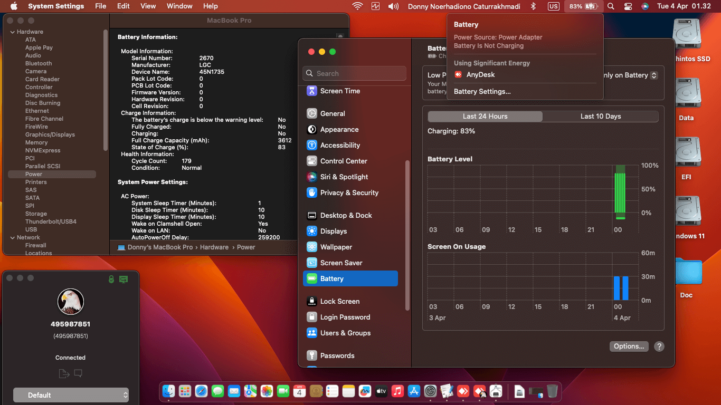
Task: Click the Options… button
Action: click(629, 346)
